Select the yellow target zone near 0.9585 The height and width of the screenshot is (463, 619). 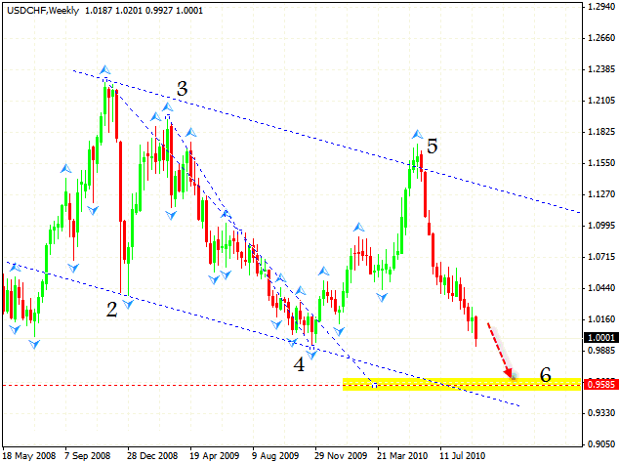(x=462, y=385)
